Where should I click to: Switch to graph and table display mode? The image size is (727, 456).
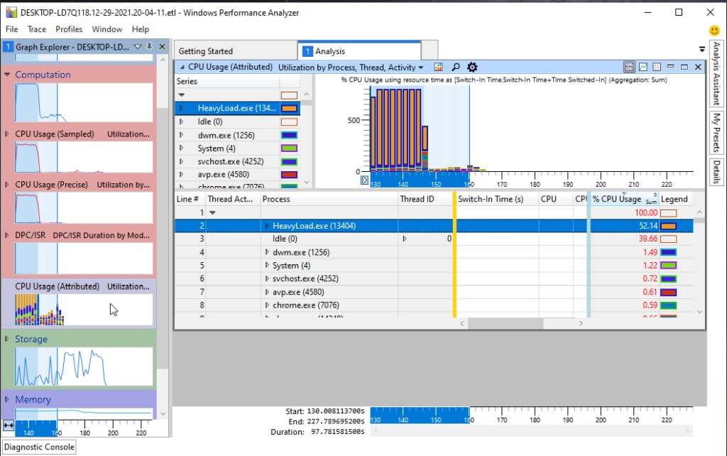click(629, 67)
